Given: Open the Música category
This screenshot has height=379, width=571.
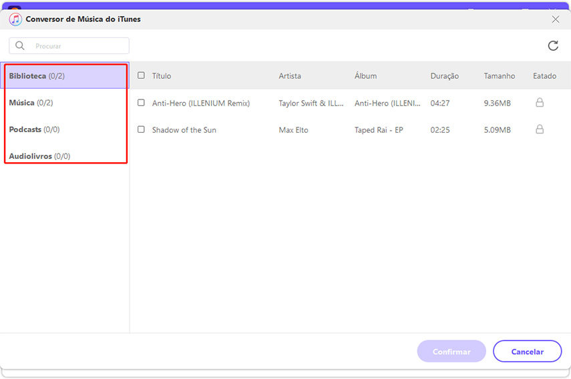Looking at the screenshot, I should [65, 103].
